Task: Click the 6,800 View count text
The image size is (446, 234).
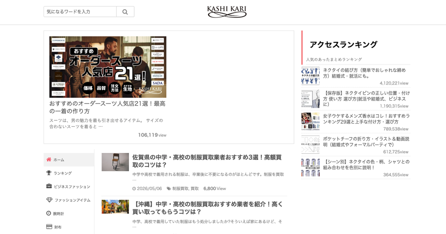Action: [215, 188]
